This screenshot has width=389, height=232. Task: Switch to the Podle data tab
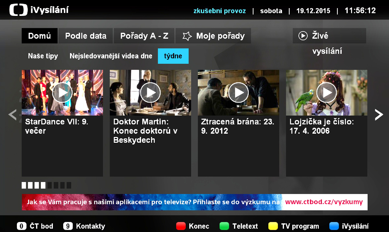85,36
